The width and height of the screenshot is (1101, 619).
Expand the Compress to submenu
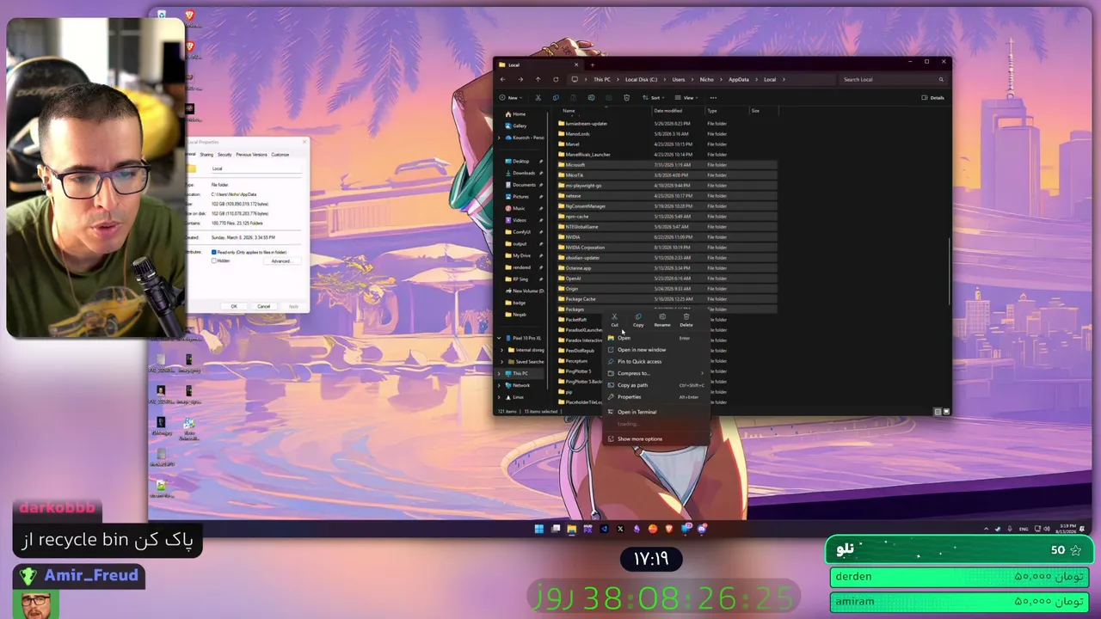pos(657,373)
